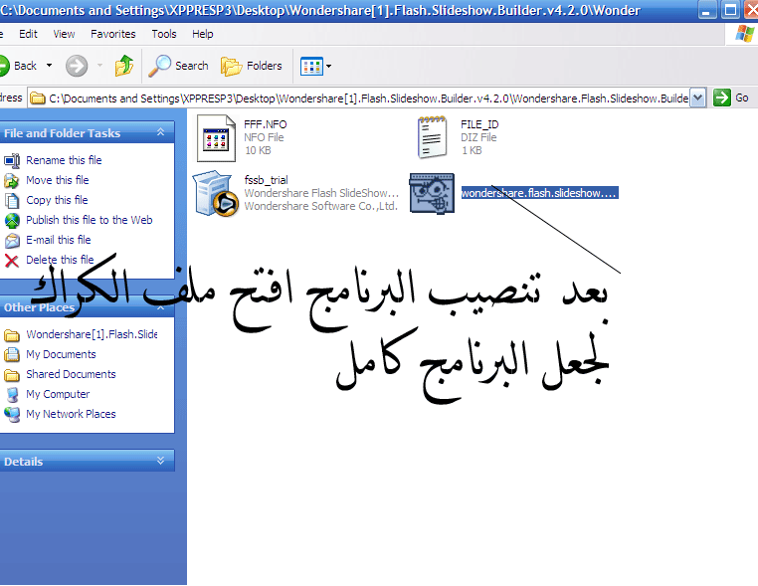Click the fssb_trial file name
Screen dimensions: 758x586
tap(267, 180)
